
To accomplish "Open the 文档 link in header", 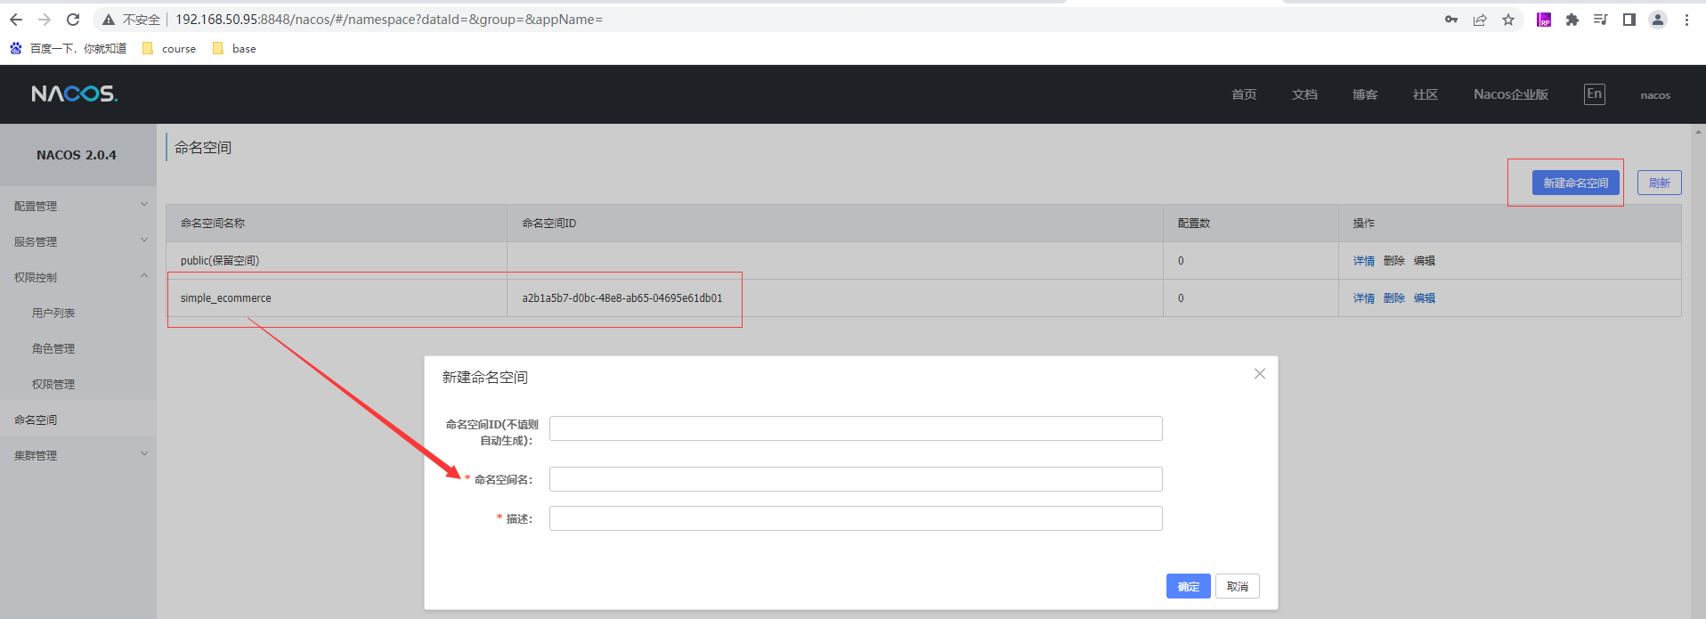I will click(x=1304, y=94).
